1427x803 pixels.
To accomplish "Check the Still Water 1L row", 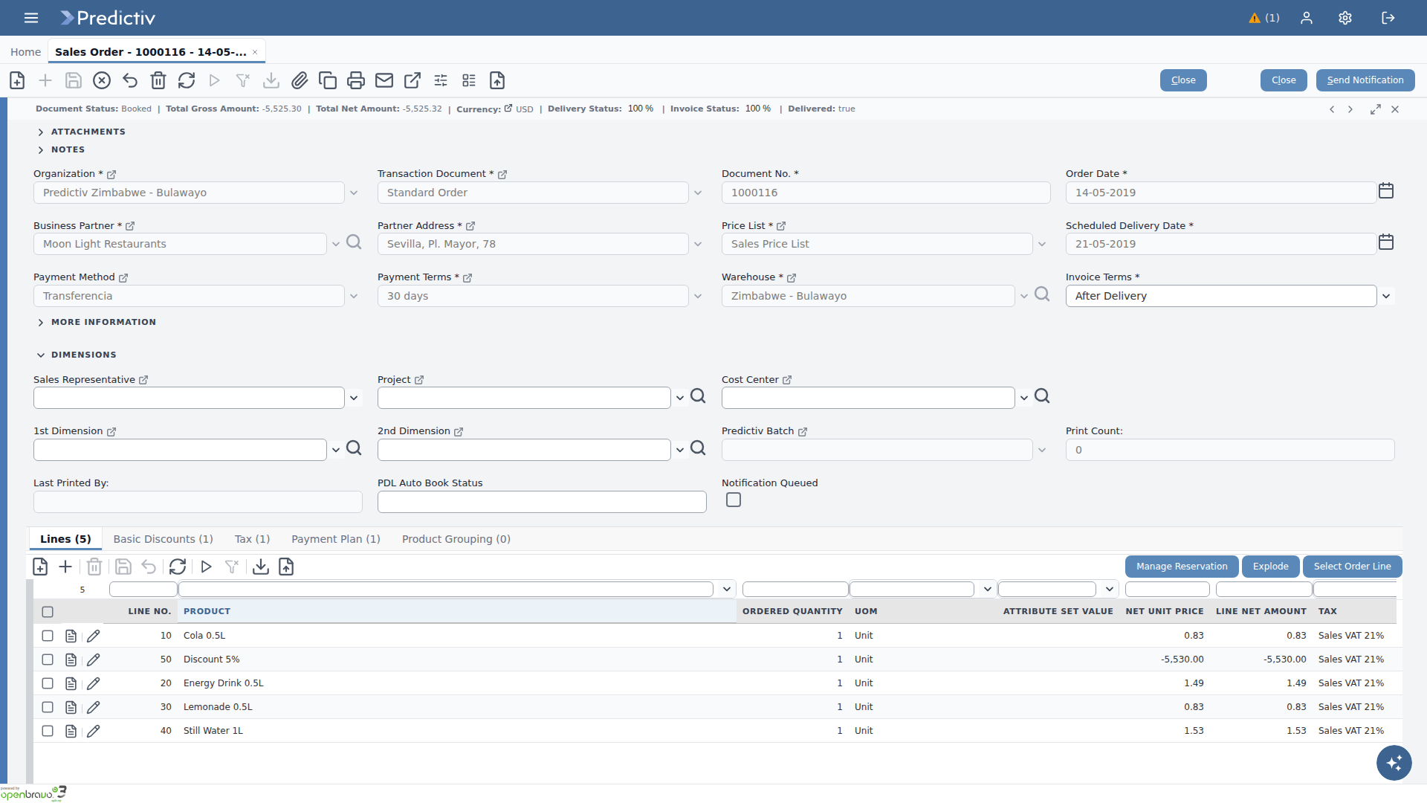I will [48, 731].
